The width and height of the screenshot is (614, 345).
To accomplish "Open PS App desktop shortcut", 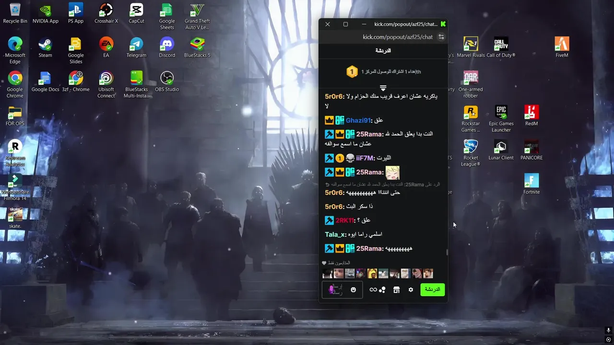I will (x=76, y=13).
